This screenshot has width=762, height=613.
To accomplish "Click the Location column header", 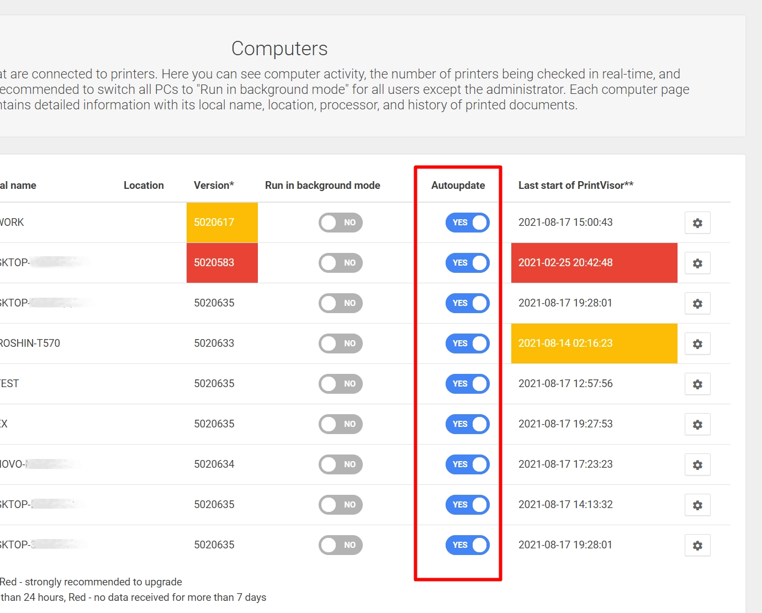I will (x=144, y=186).
